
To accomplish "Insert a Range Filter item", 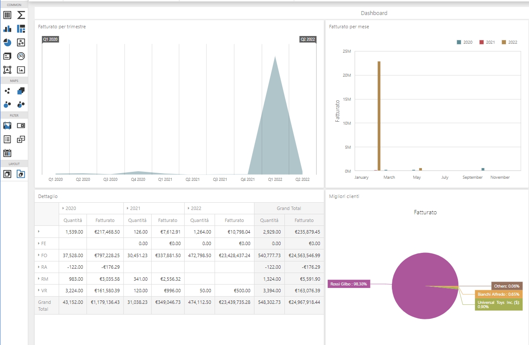I will pos(7,126).
